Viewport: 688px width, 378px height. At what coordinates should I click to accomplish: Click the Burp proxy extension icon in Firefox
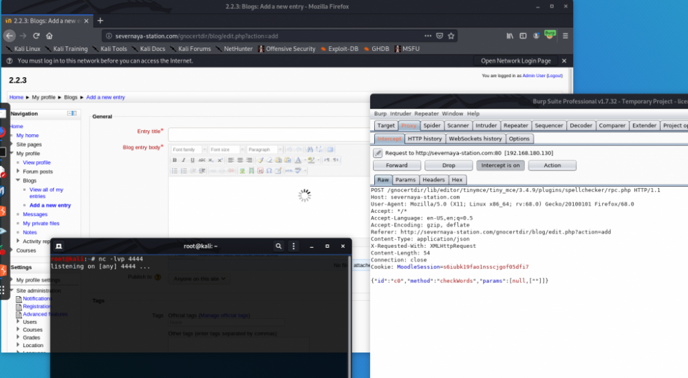point(549,35)
